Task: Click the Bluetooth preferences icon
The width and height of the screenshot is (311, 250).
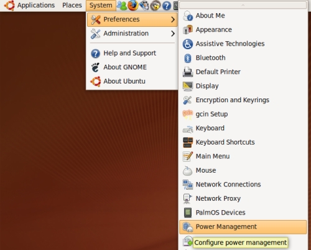Action: coord(188,58)
